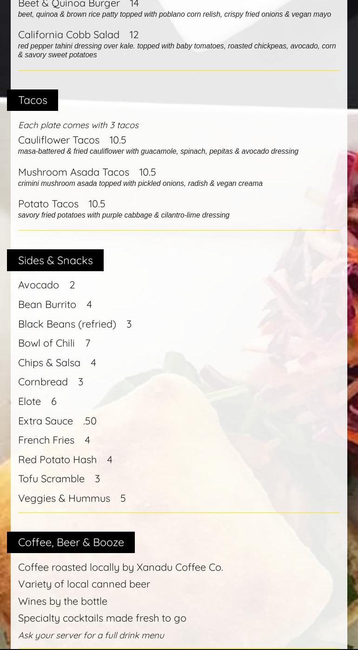Select the Cauliflower Tacos menu item
358x650 pixels.
[59, 140]
